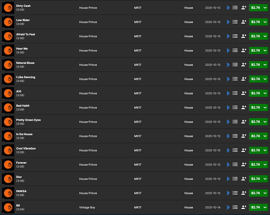Play the Hear Me track preview

228,50
